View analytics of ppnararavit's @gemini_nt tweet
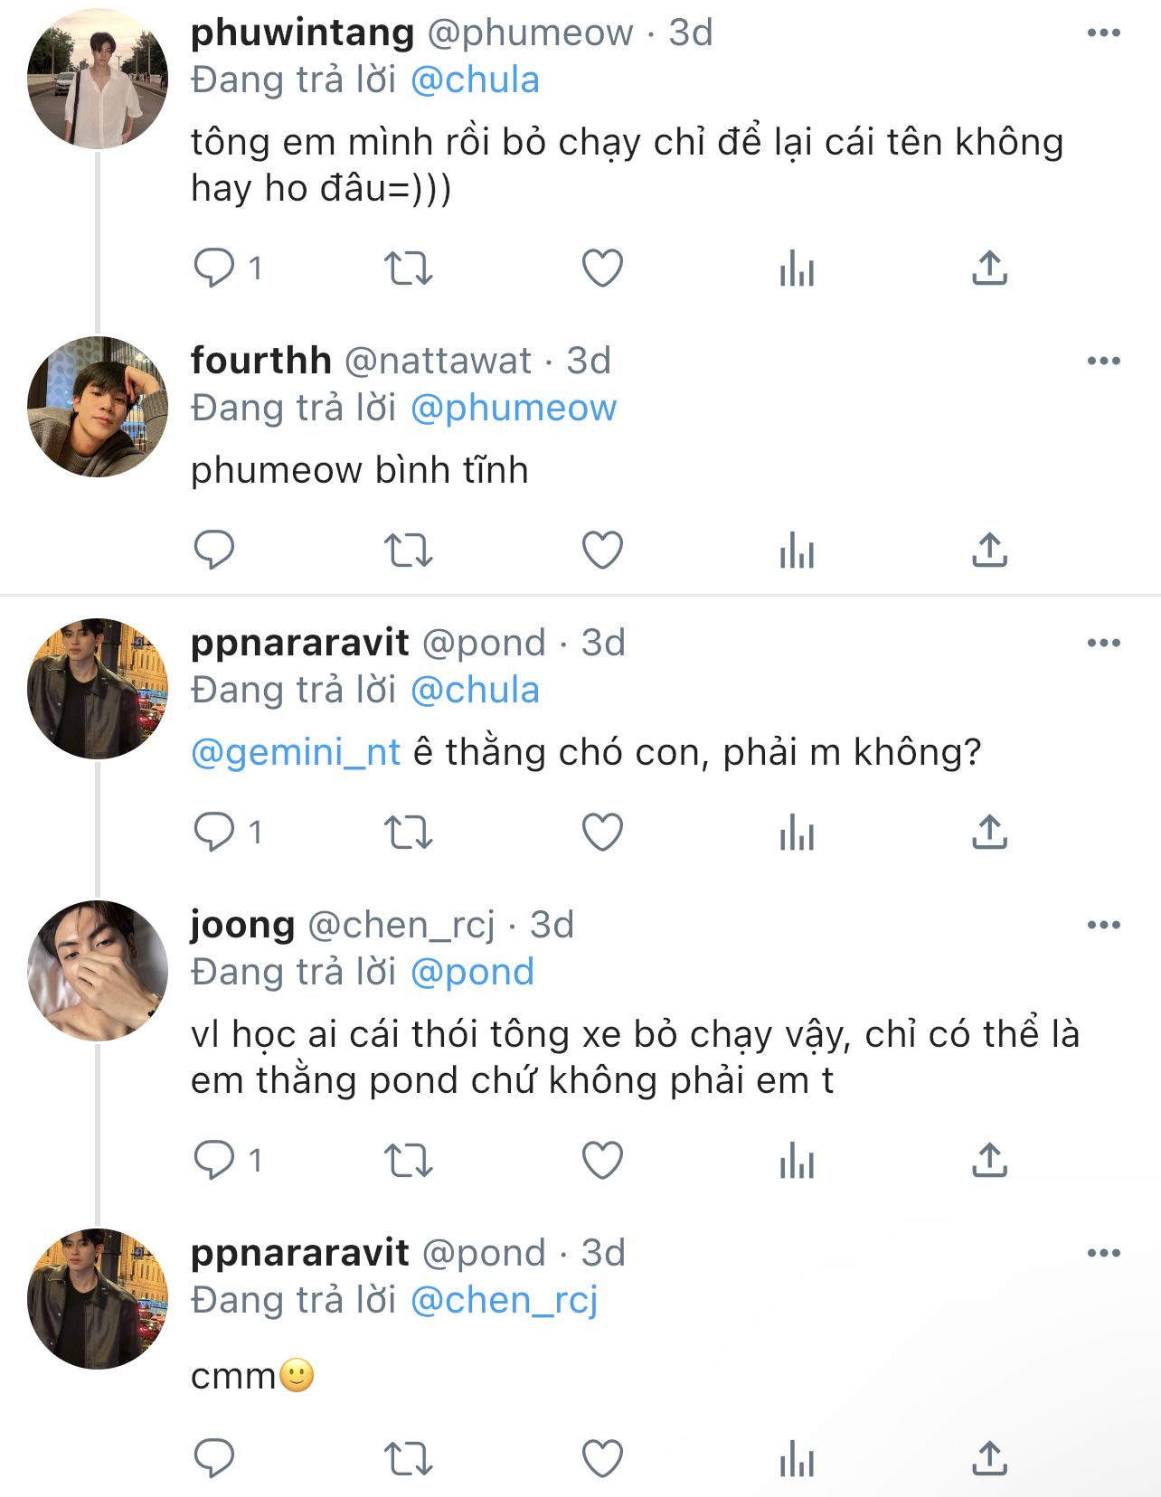 797,832
